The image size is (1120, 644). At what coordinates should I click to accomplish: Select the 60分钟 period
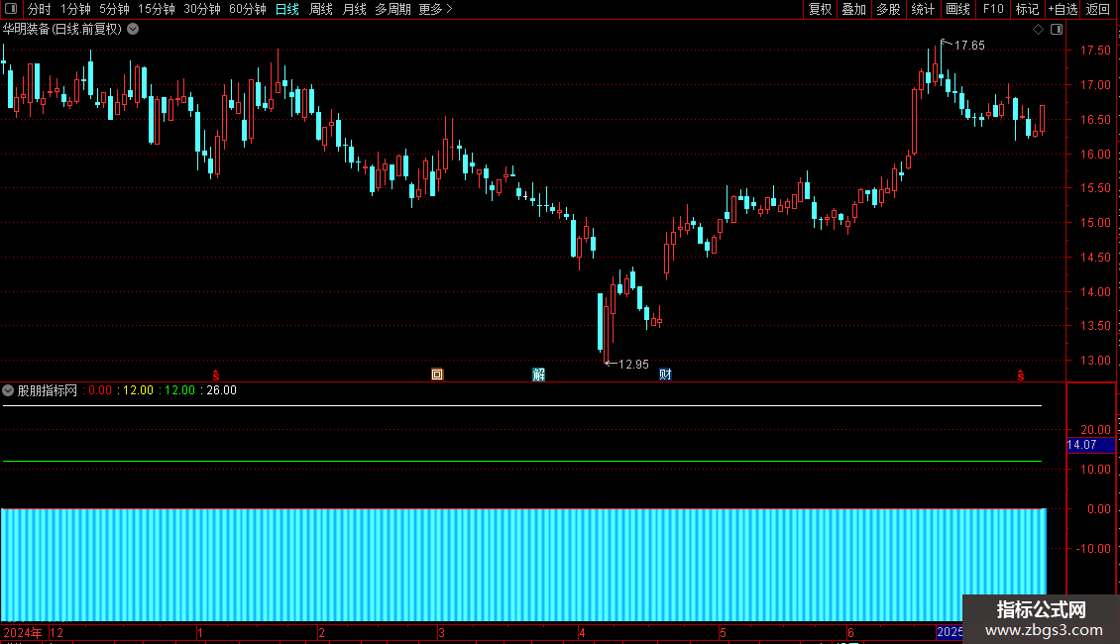(248, 9)
